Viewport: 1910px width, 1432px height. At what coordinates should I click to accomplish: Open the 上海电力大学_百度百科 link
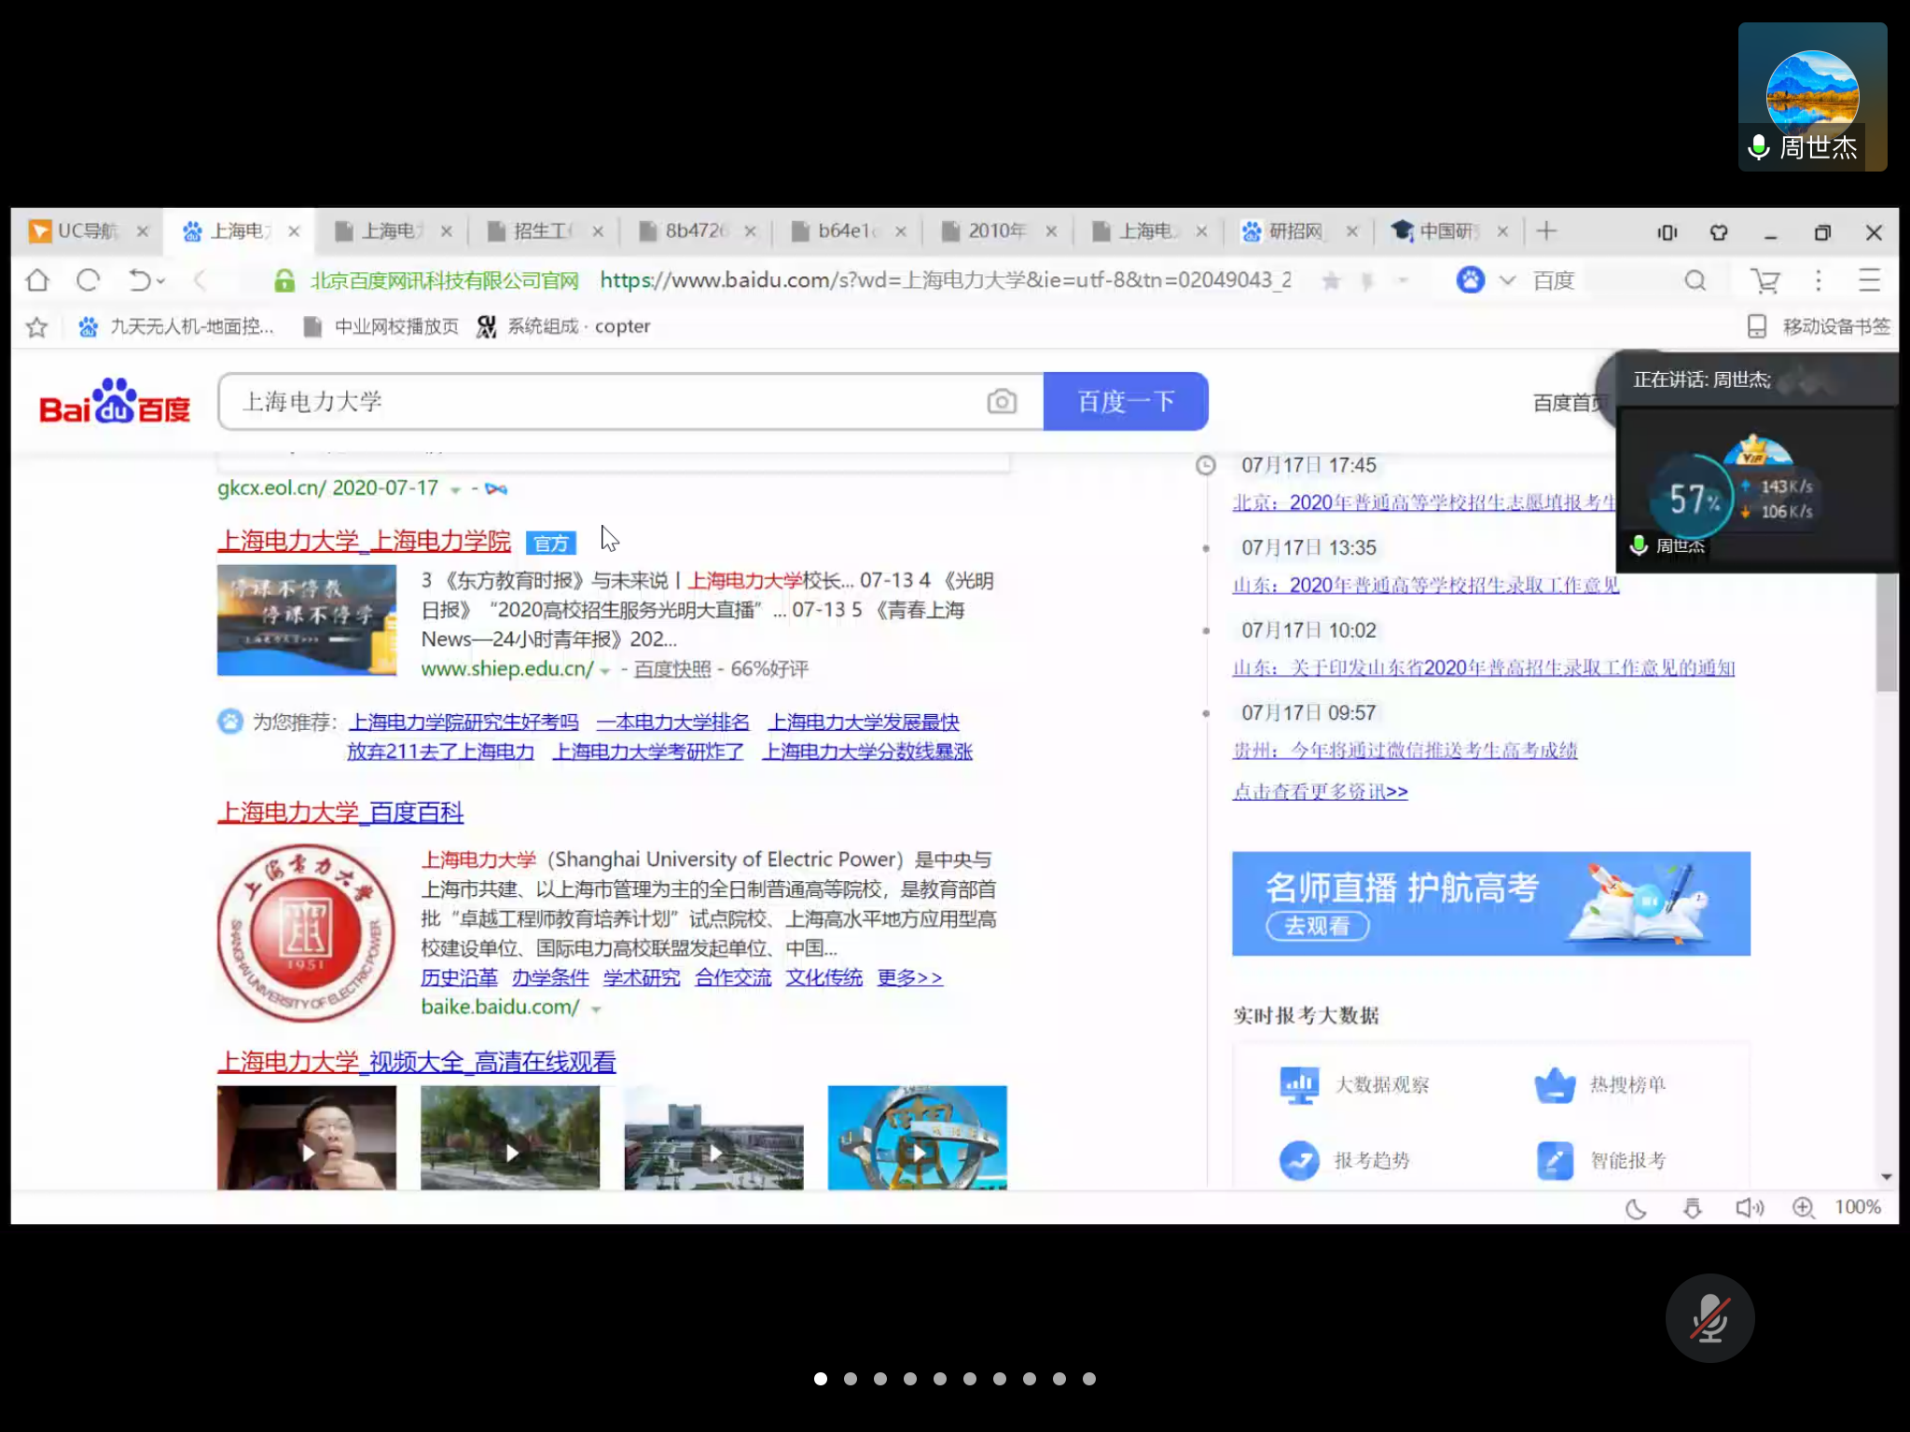(x=340, y=812)
